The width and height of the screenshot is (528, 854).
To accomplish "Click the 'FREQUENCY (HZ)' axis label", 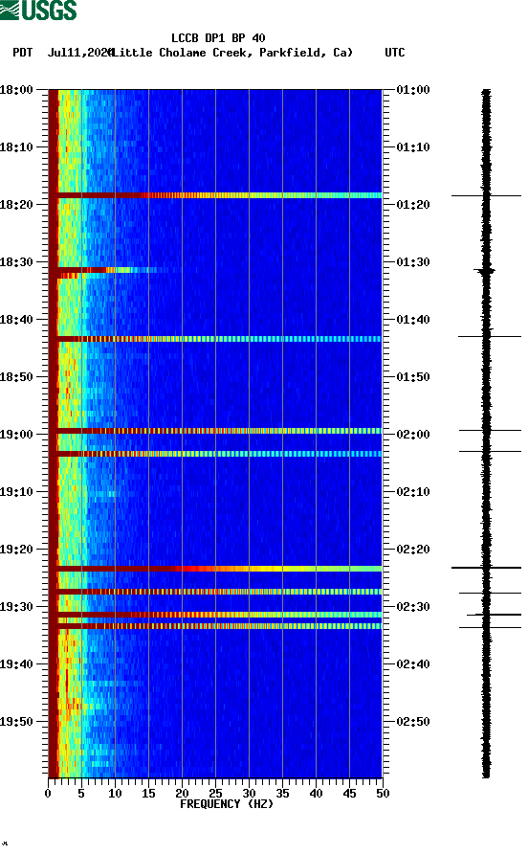I will [x=227, y=804].
